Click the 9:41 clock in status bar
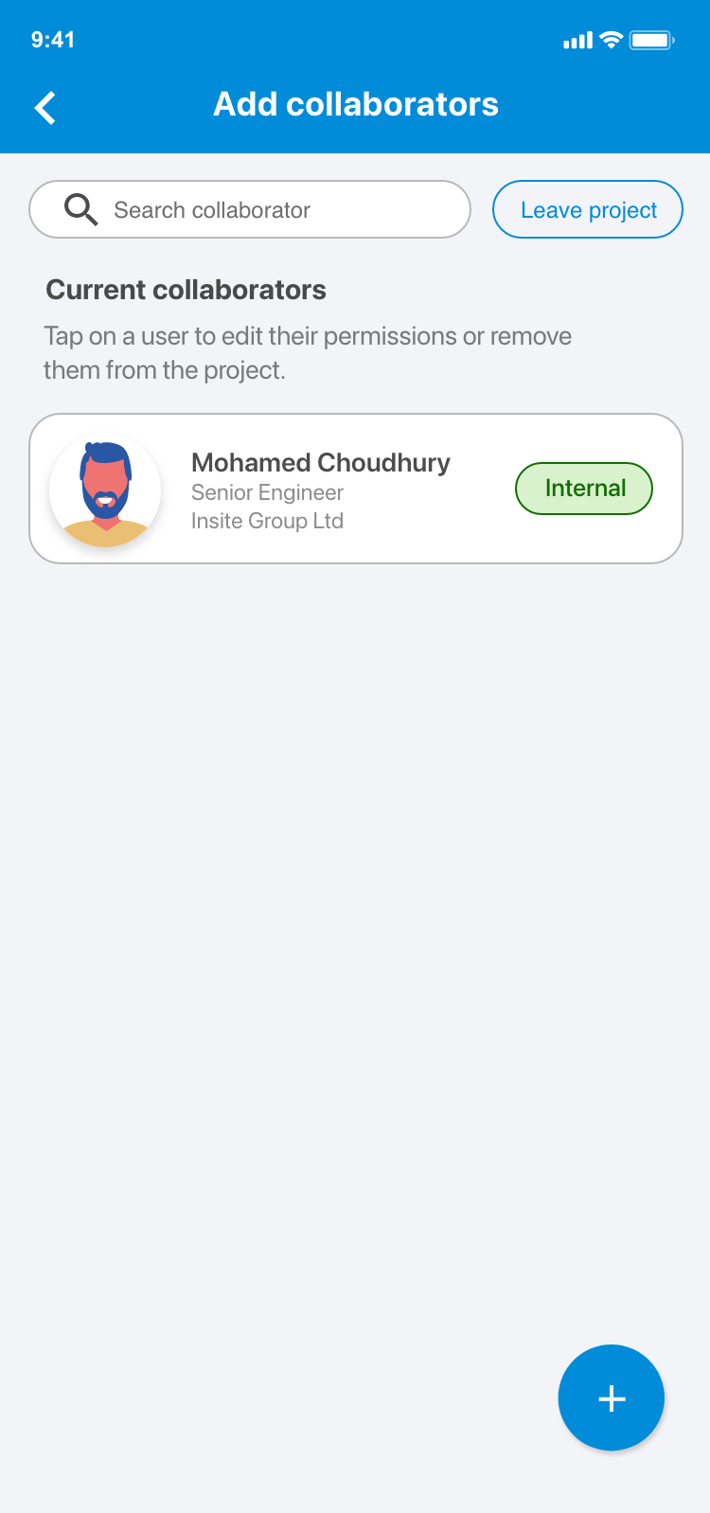 [53, 40]
